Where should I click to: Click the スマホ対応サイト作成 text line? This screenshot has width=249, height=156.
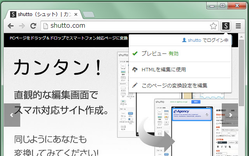pos(61,110)
